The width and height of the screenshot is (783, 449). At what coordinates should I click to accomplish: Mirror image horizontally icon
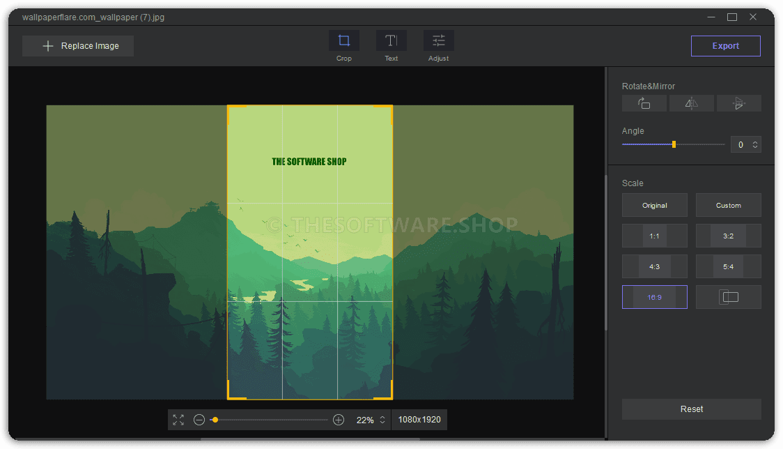(x=692, y=103)
